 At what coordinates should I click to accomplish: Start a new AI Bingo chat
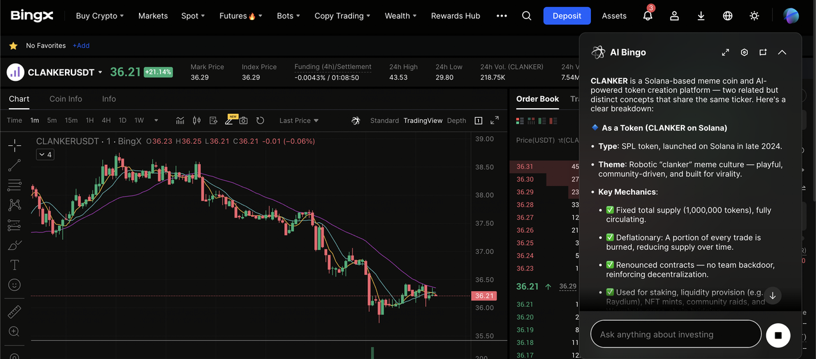(x=763, y=52)
